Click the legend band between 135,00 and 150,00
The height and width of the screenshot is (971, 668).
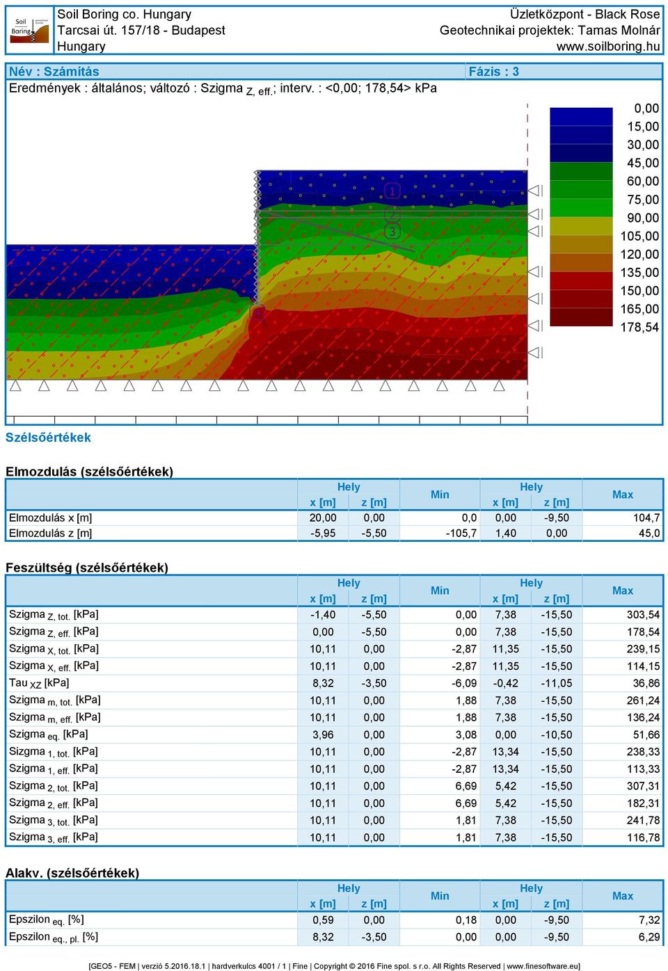click(581, 280)
